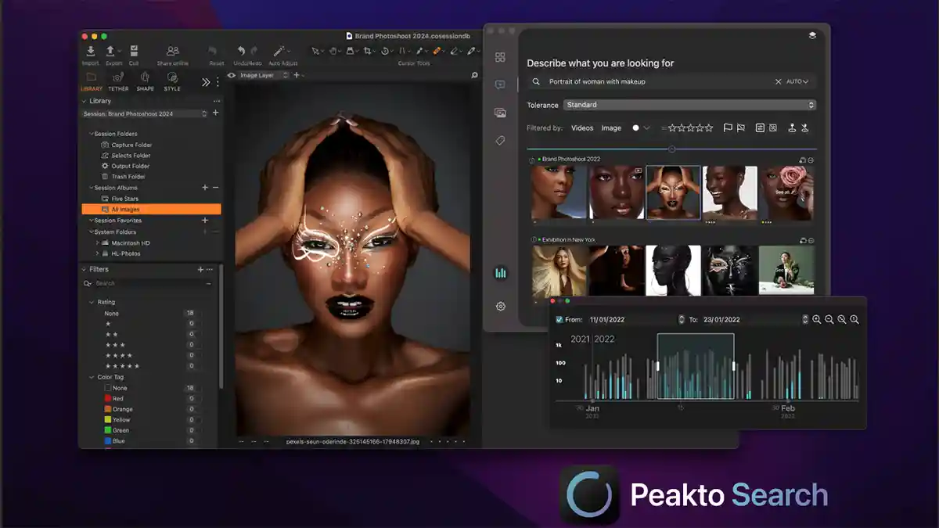The height and width of the screenshot is (528, 939).
Task: Select the Rotate cursor tool
Action: 385,52
